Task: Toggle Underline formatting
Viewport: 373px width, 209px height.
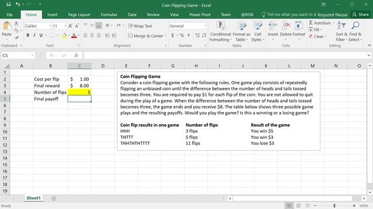Action: coord(41,35)
